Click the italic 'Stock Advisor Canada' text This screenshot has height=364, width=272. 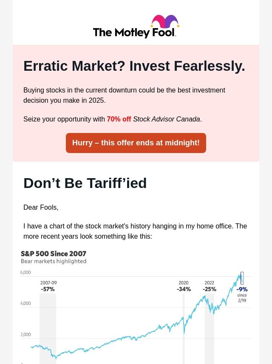point(166,119)
